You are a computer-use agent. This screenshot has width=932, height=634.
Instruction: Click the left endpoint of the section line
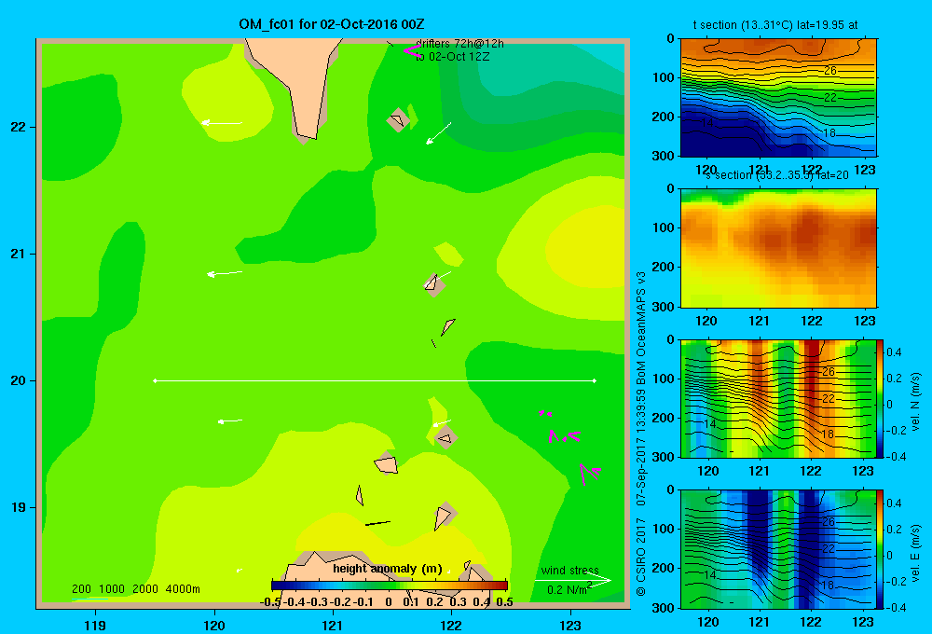coord(155,380)
